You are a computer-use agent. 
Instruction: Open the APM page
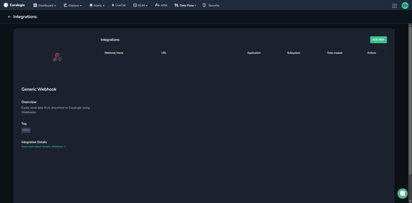[161, 5]
